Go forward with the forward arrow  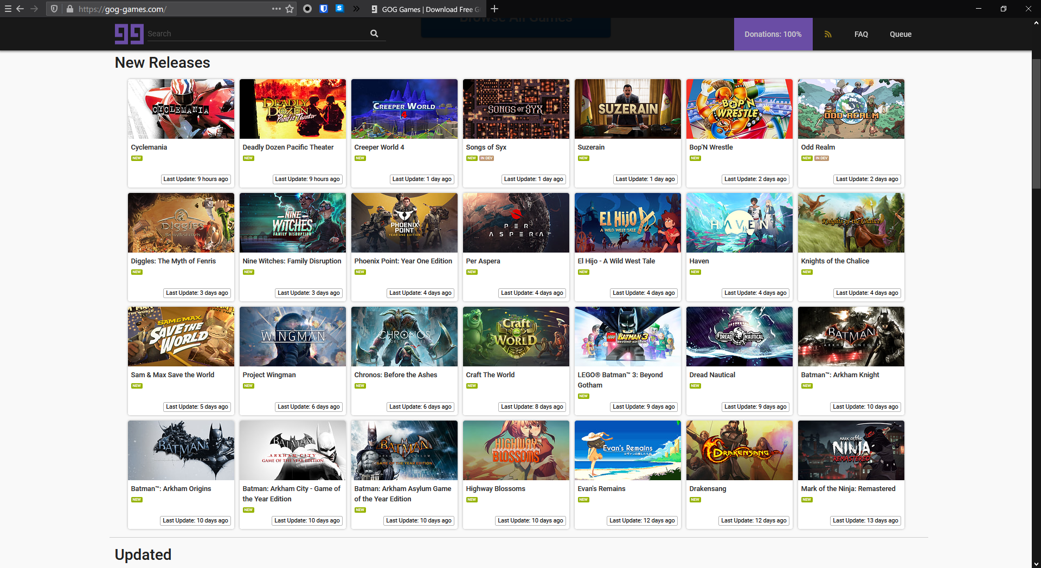coord(34,9)
